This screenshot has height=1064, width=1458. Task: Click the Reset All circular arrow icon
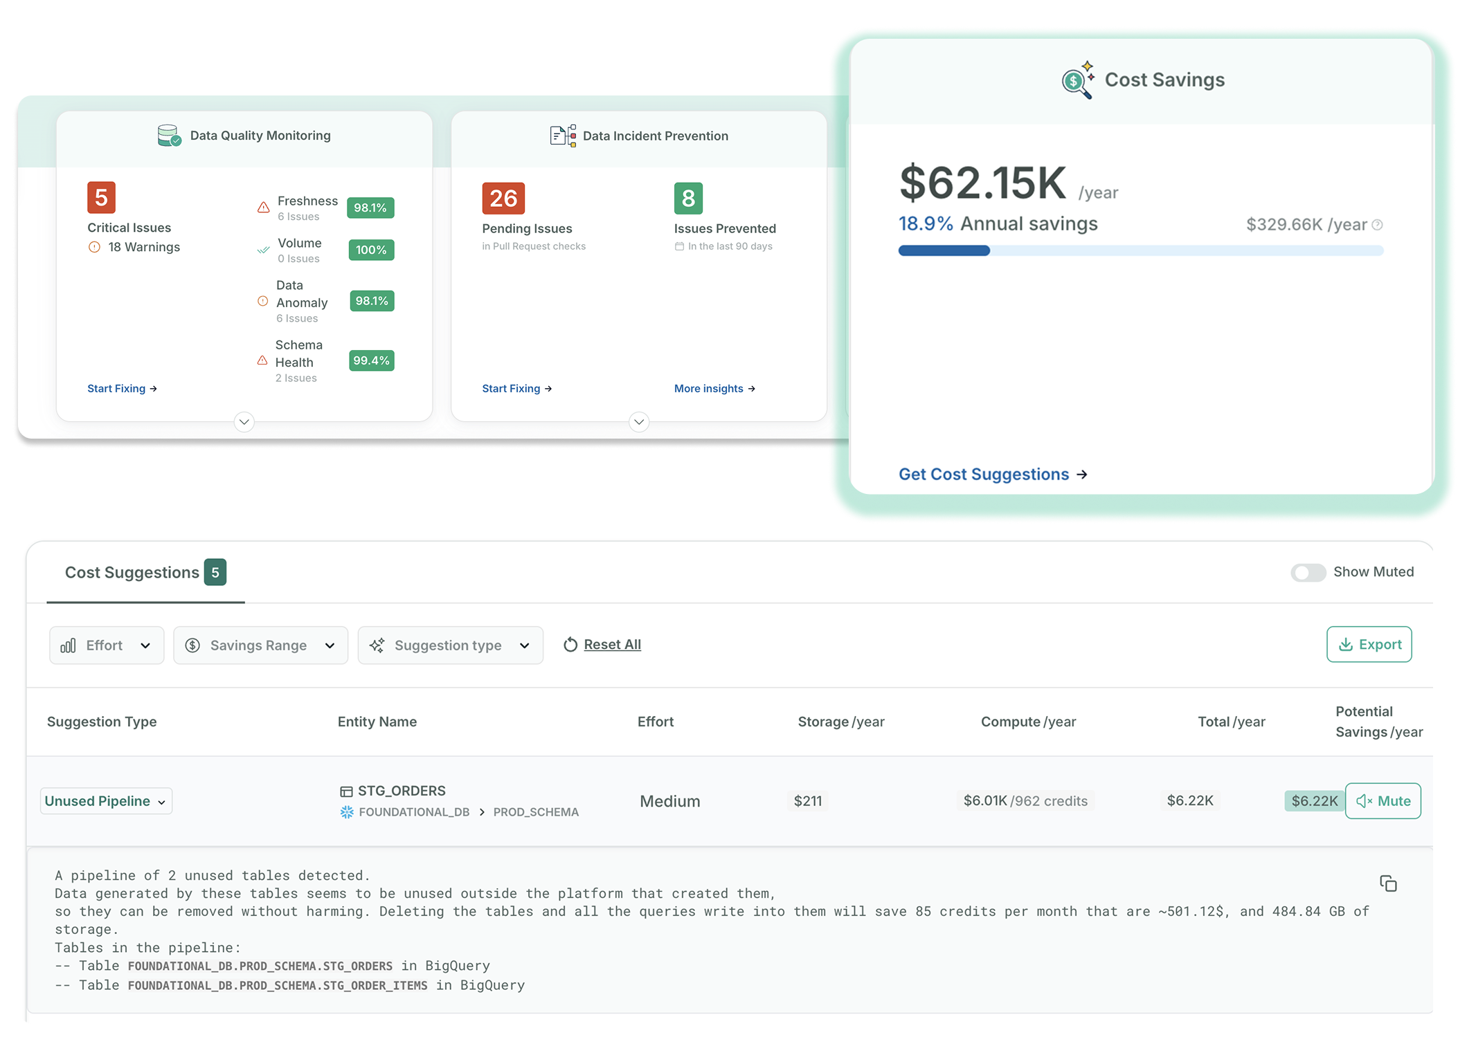570,645
